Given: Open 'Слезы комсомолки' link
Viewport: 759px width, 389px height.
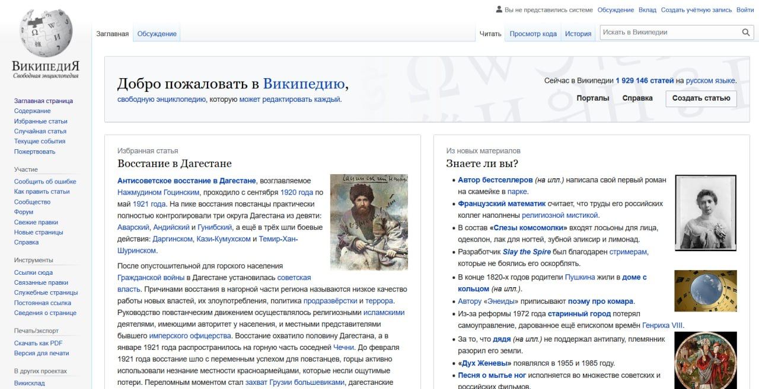Looking at the screenshot, I should 529,228.
